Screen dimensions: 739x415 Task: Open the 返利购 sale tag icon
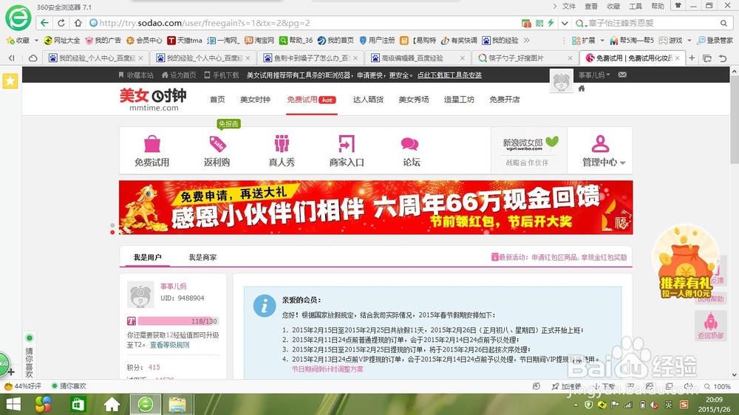(x=217, y=144)
